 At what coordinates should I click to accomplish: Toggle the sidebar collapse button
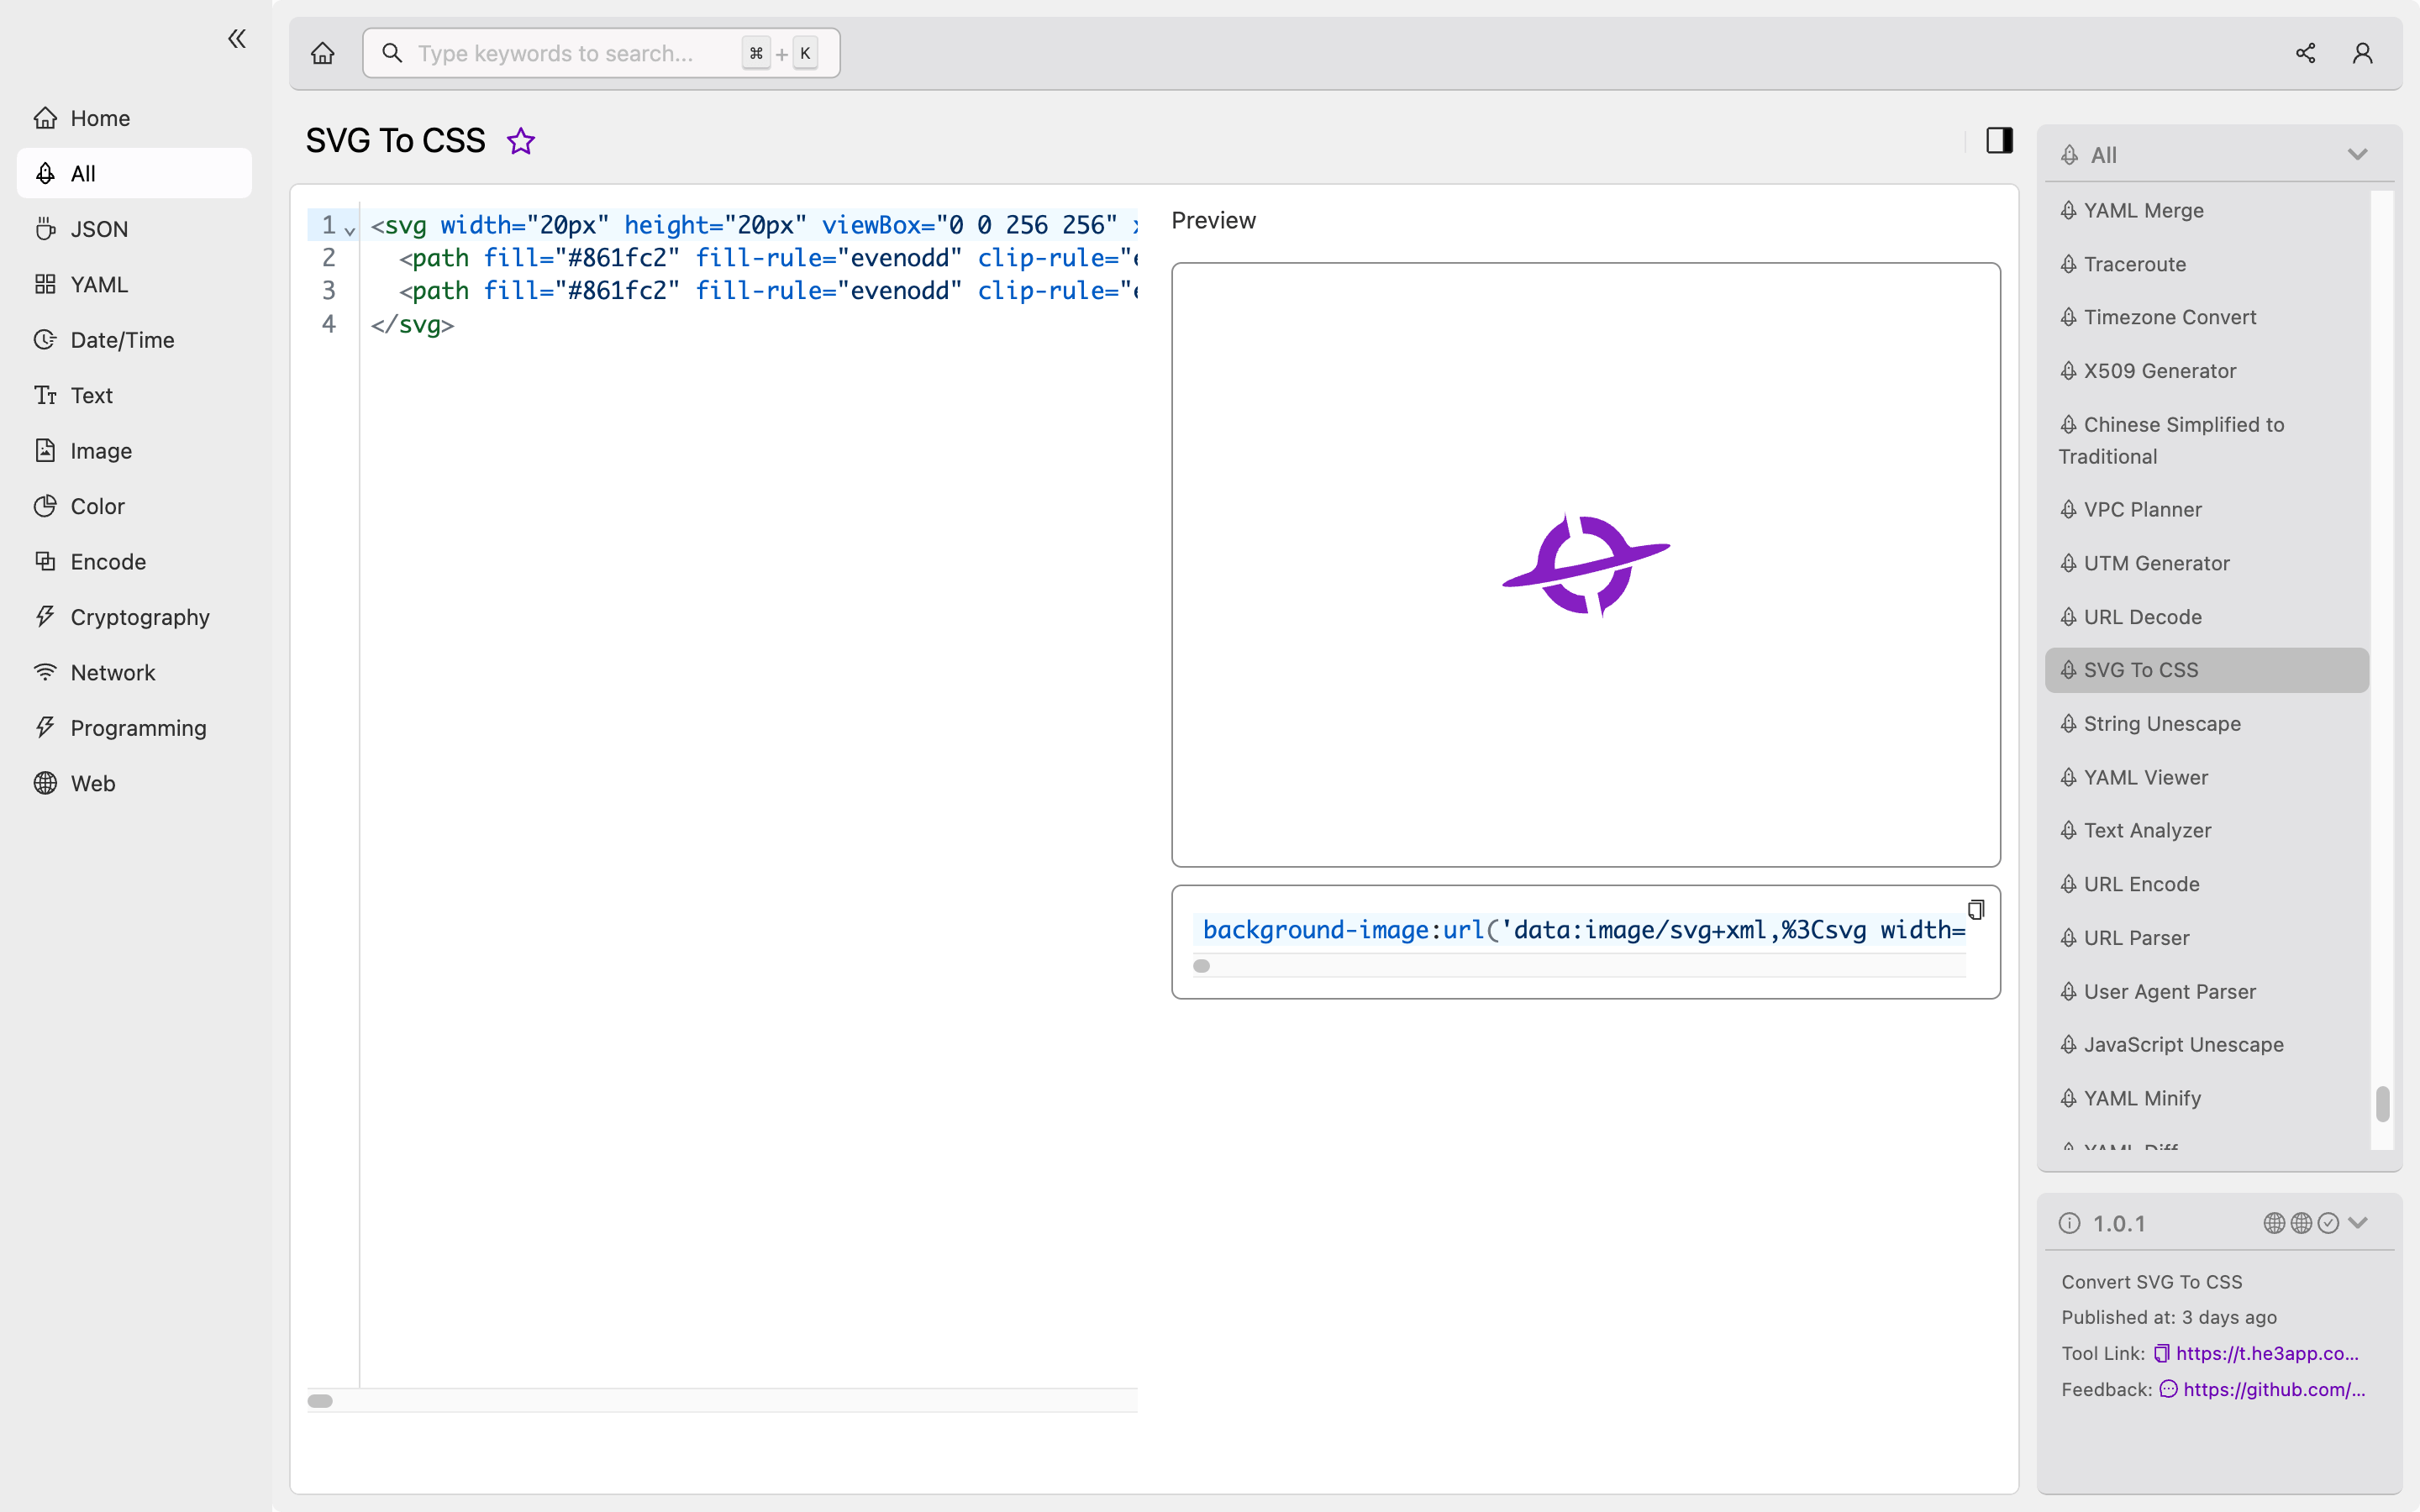[x=237, y=39]
